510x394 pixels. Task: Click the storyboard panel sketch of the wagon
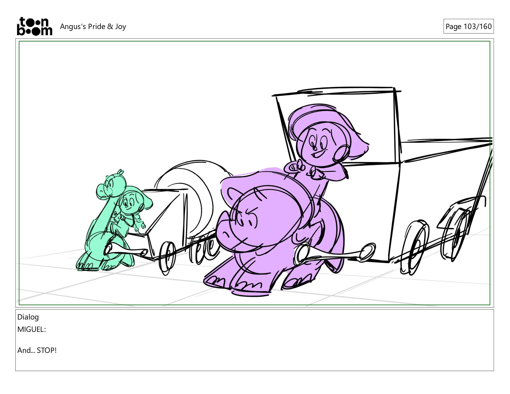[254, 173]
